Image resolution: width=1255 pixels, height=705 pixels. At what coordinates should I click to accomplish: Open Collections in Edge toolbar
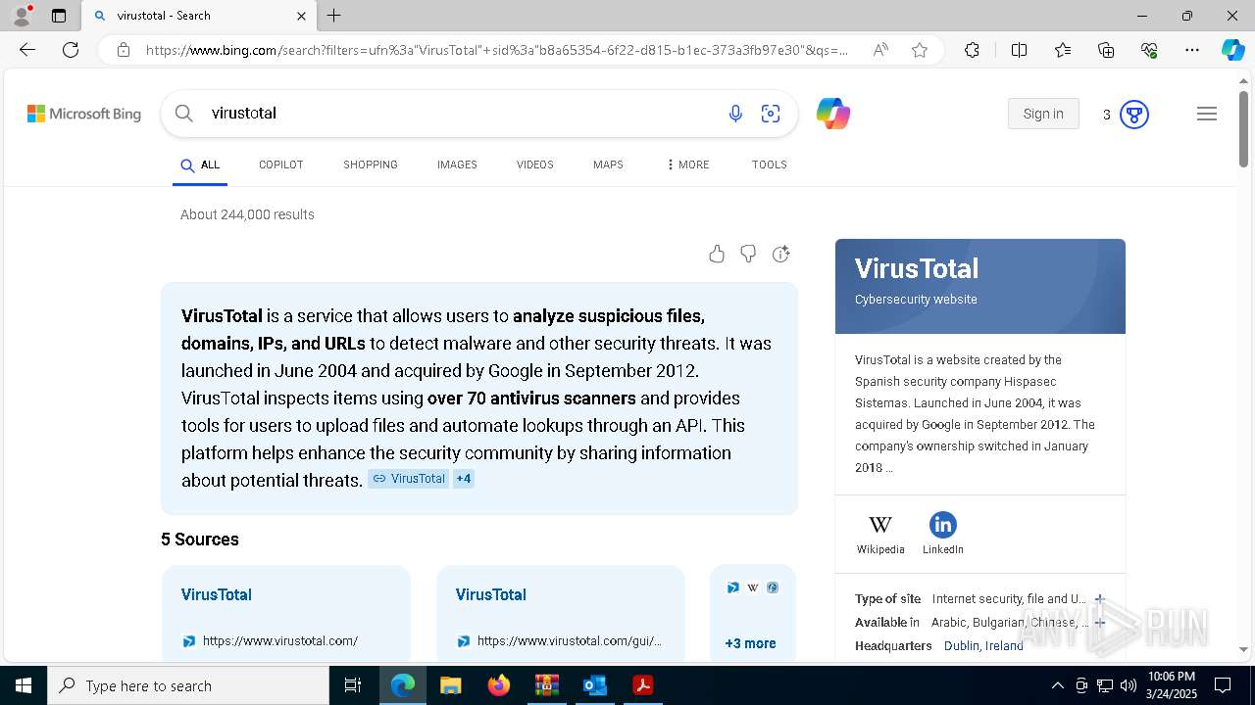click(x=1106, y=50)
